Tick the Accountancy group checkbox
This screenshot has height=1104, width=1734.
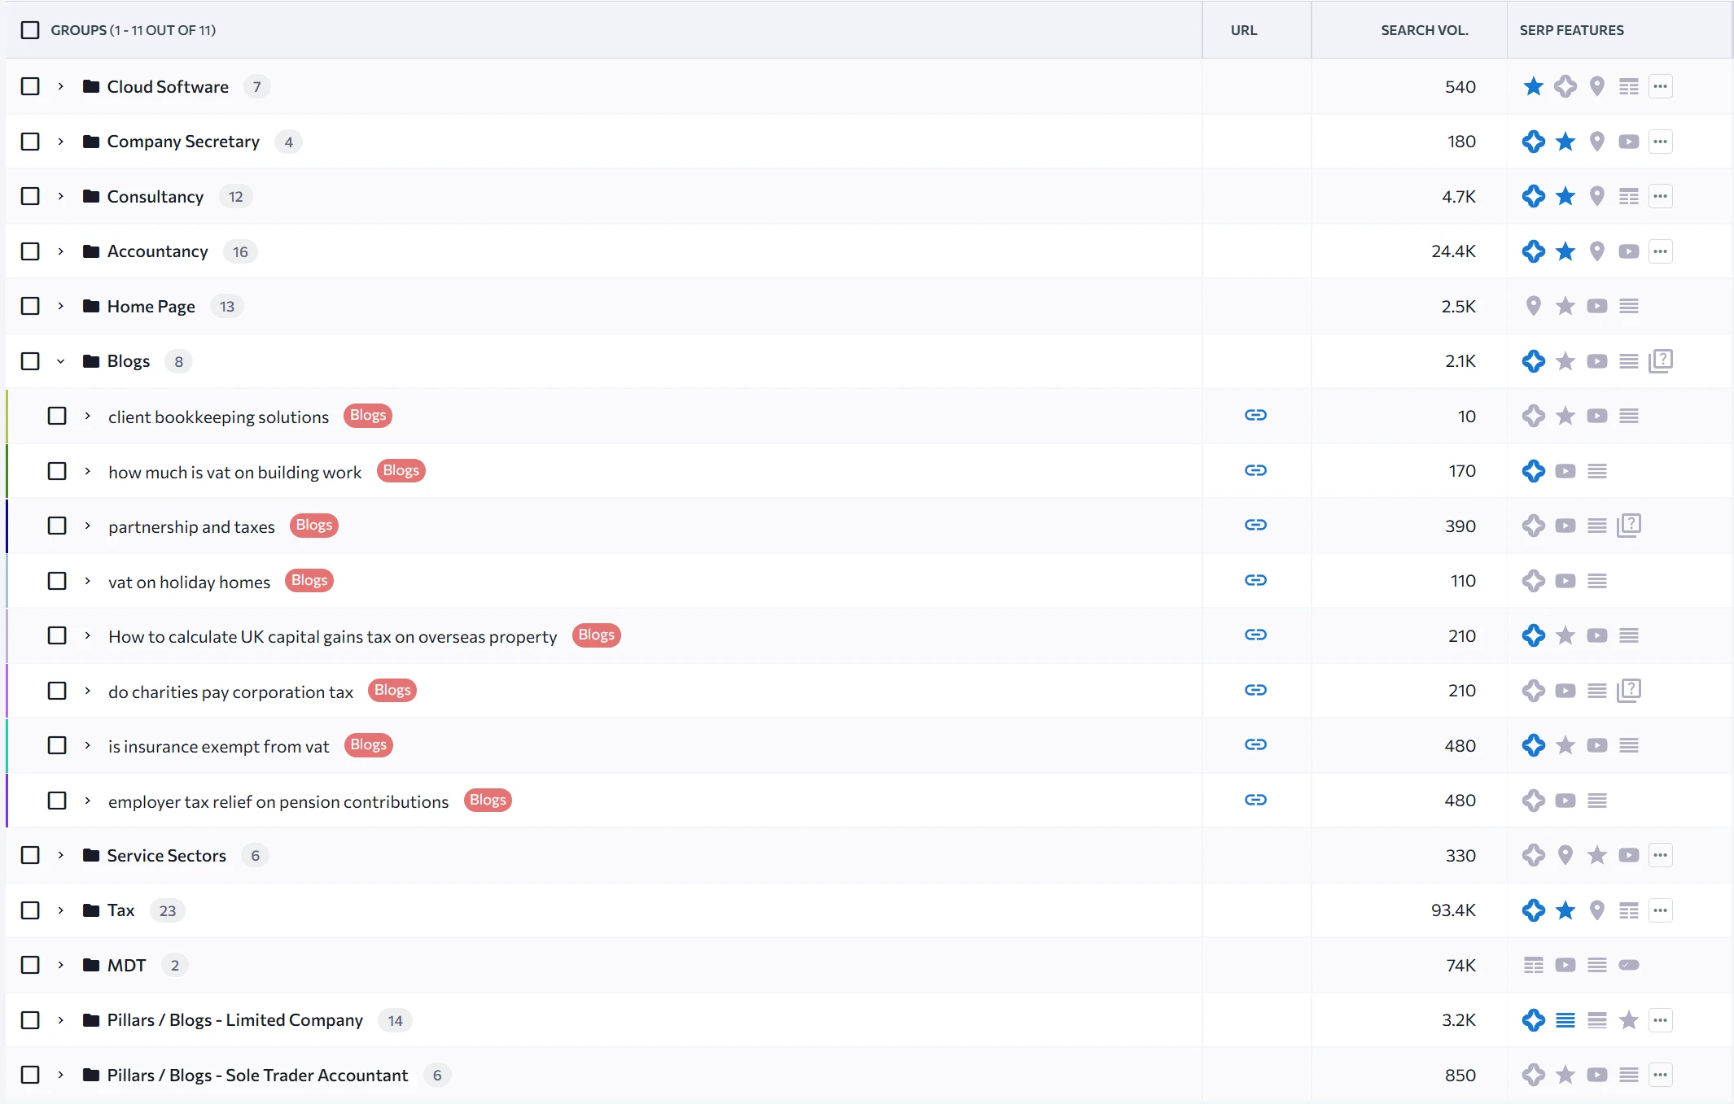click(x=30, y=251)
